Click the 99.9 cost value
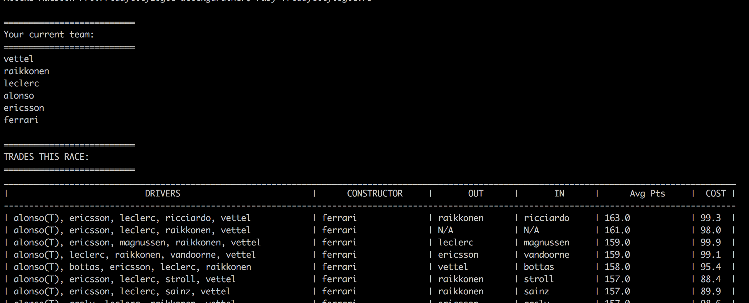This screenshot has width=749, height=303. point(711,243)
